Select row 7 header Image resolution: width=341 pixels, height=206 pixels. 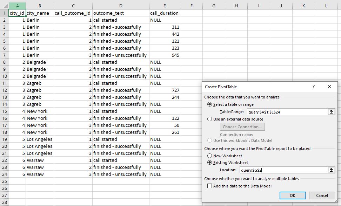4,55
